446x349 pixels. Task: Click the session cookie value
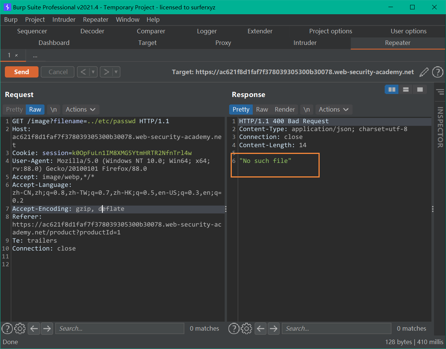point(132,153)
